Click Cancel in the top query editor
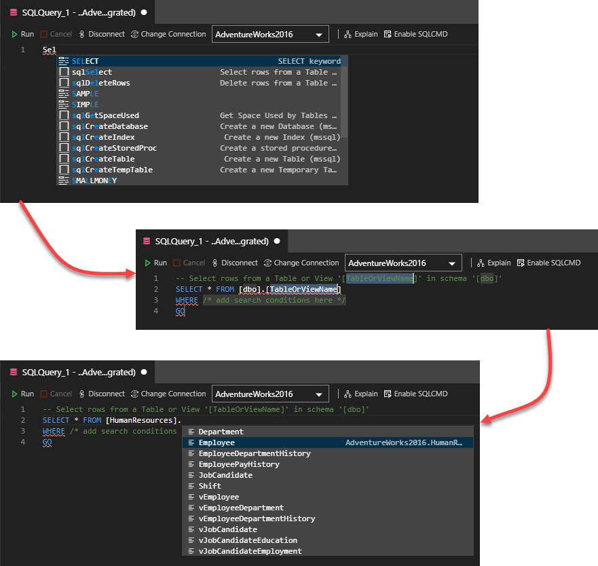The width and height of the screenshot is (598, 566). [56, 35]
